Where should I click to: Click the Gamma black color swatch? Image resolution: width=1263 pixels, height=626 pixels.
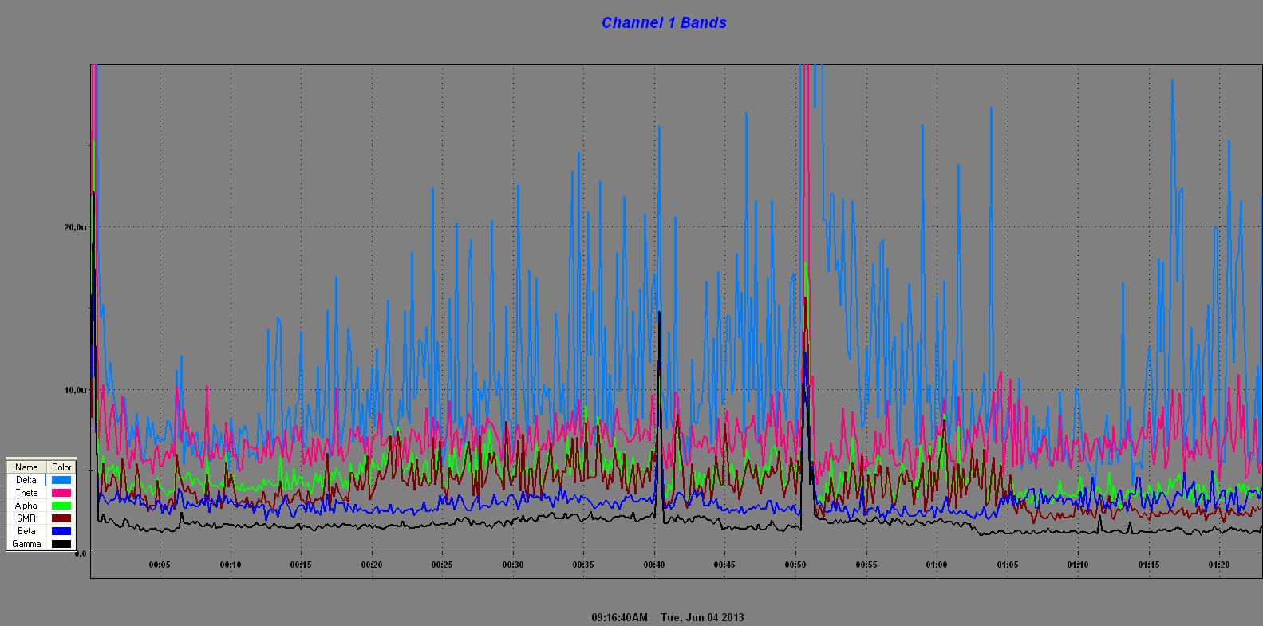(x=61, y=544)
